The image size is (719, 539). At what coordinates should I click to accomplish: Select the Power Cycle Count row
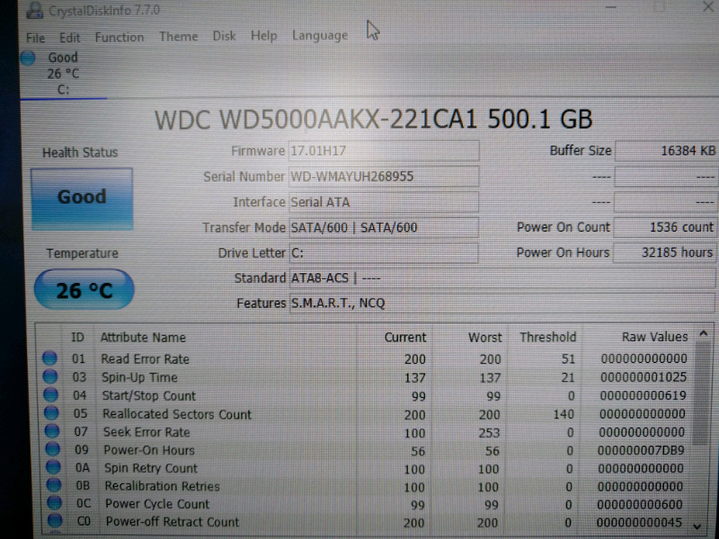coord(366,504)
